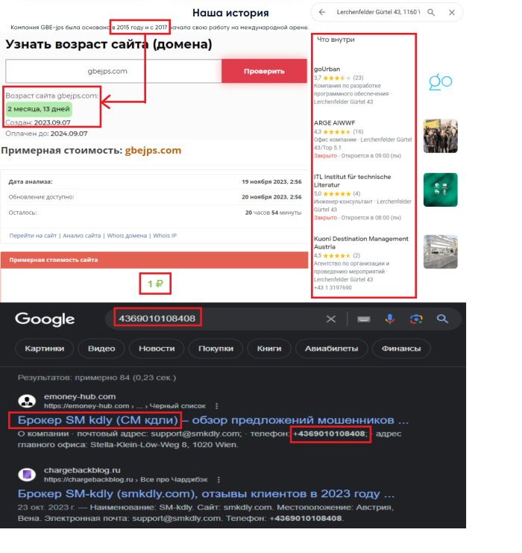The width and height of the screenshot is (522, 553).
Task: Switch to the Финансы tab
Action: [x=401, y=349]
